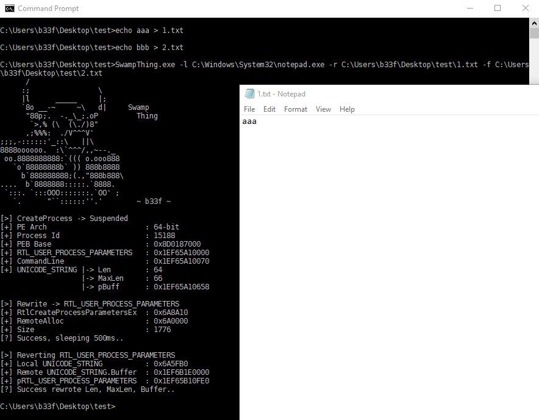Viewport: 539px width, 420px height.
Task: Click the PEB Base value '0x8D0187000'
Action: click(x=177, y=244)
